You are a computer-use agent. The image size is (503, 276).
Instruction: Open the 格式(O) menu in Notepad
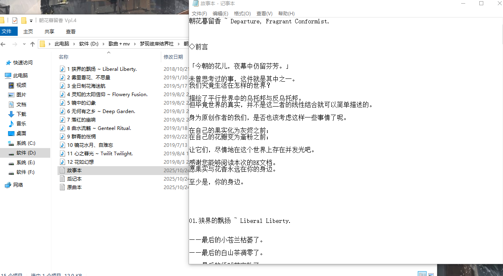point(242,14)
